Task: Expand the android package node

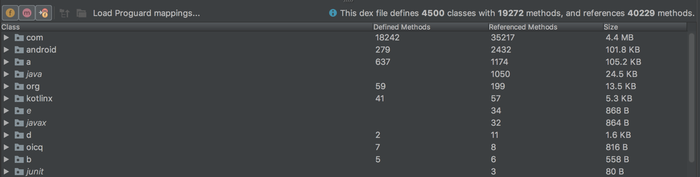Action: point(6,50)
